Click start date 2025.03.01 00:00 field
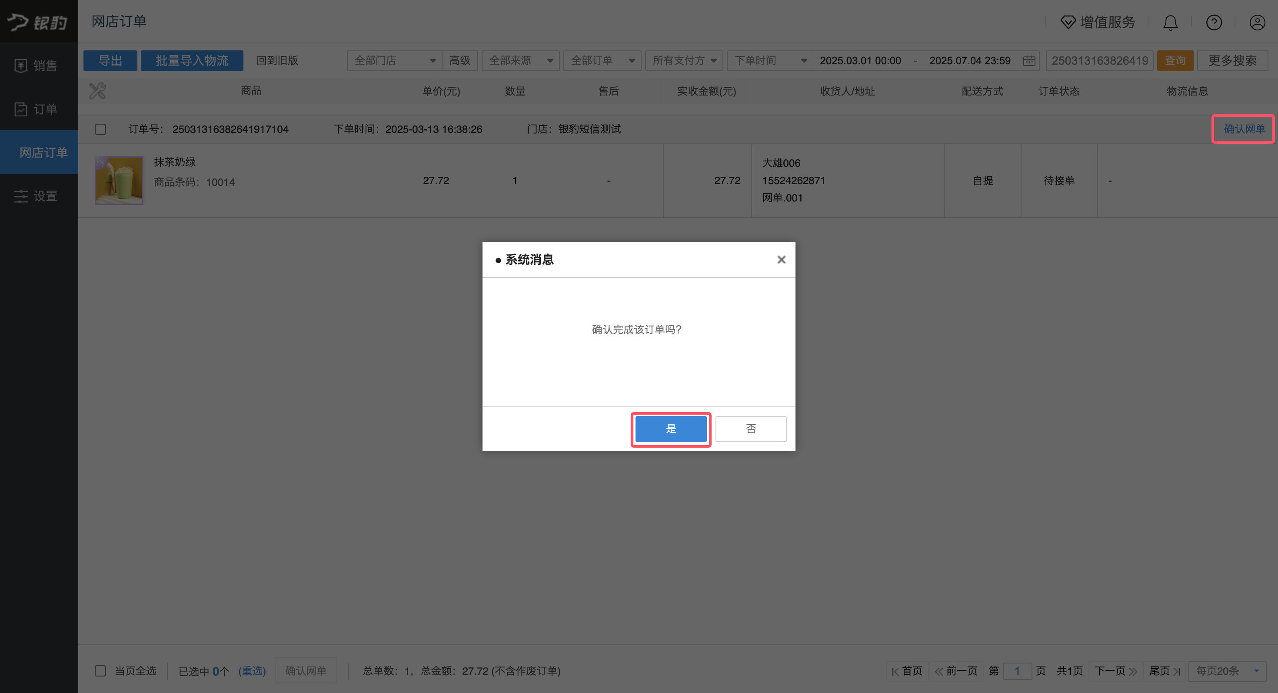The height and width of the screenshot is (693, 1278). 860,60
